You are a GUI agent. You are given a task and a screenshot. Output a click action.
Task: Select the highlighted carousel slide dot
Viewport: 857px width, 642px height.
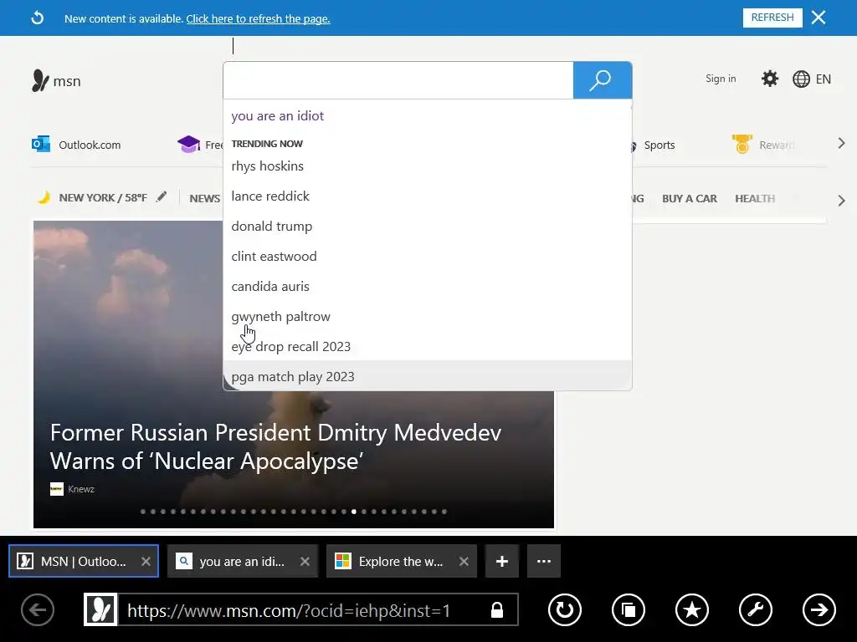pos(354,512)
